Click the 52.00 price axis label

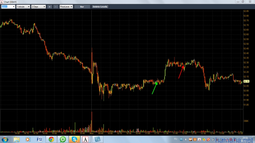tap(246, 91)
